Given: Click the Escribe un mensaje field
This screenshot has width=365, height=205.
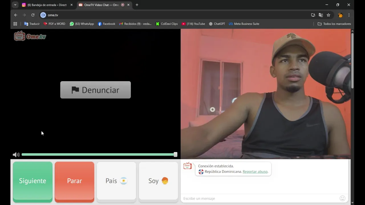Looking at the screenshot, I should [260, 198].
